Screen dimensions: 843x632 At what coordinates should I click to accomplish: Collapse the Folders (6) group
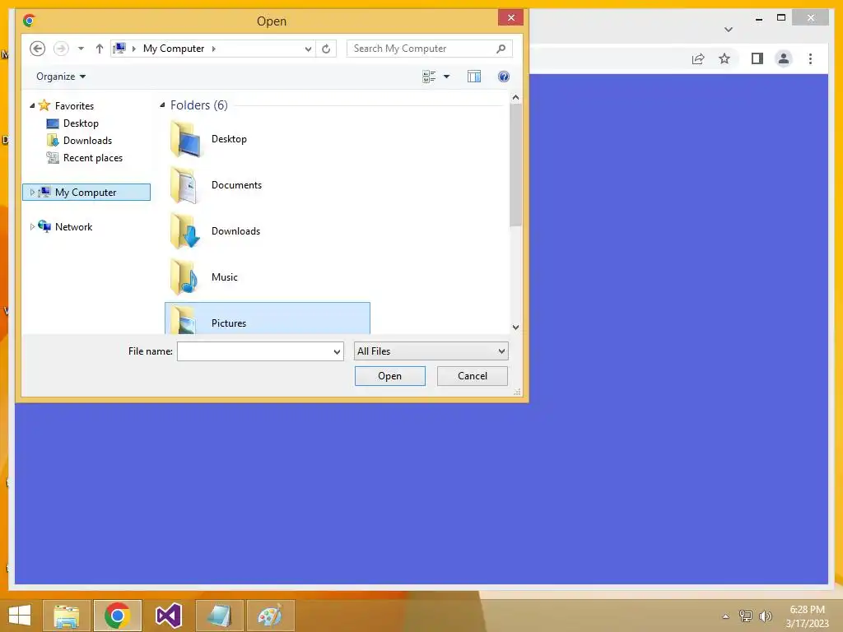point(162,105)
